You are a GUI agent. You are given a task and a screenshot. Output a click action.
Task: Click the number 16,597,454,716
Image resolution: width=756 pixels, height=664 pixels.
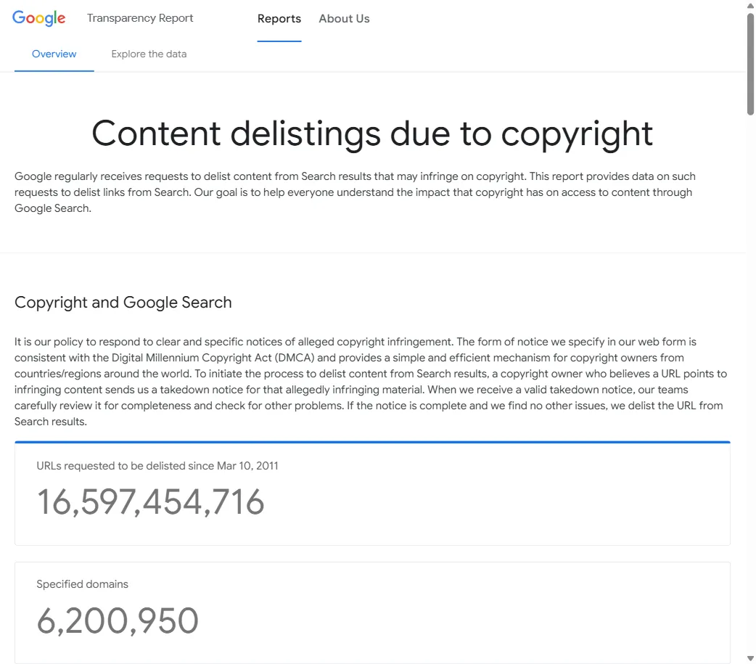(150, 502)
